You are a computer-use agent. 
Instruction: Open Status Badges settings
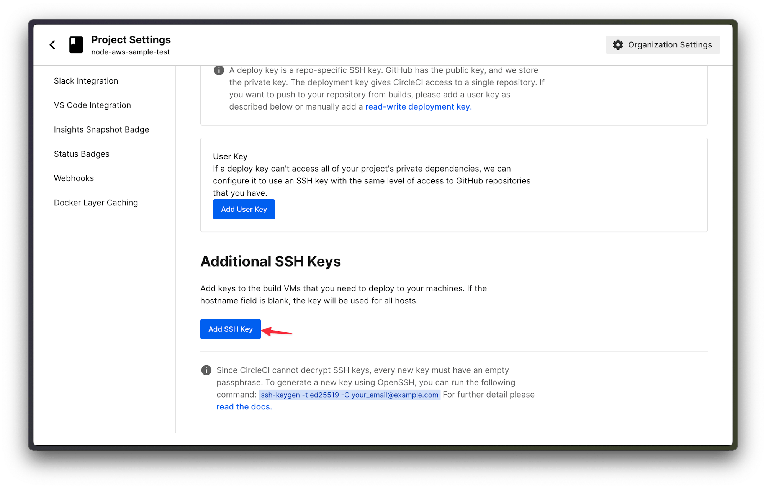click(82, 154)
